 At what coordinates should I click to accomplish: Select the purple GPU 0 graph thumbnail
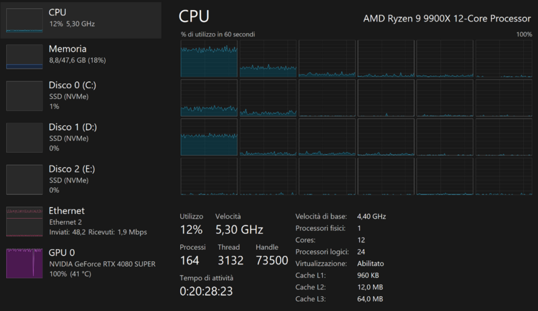(x=24, y=263)
